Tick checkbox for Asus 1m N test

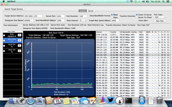(4, 51)
